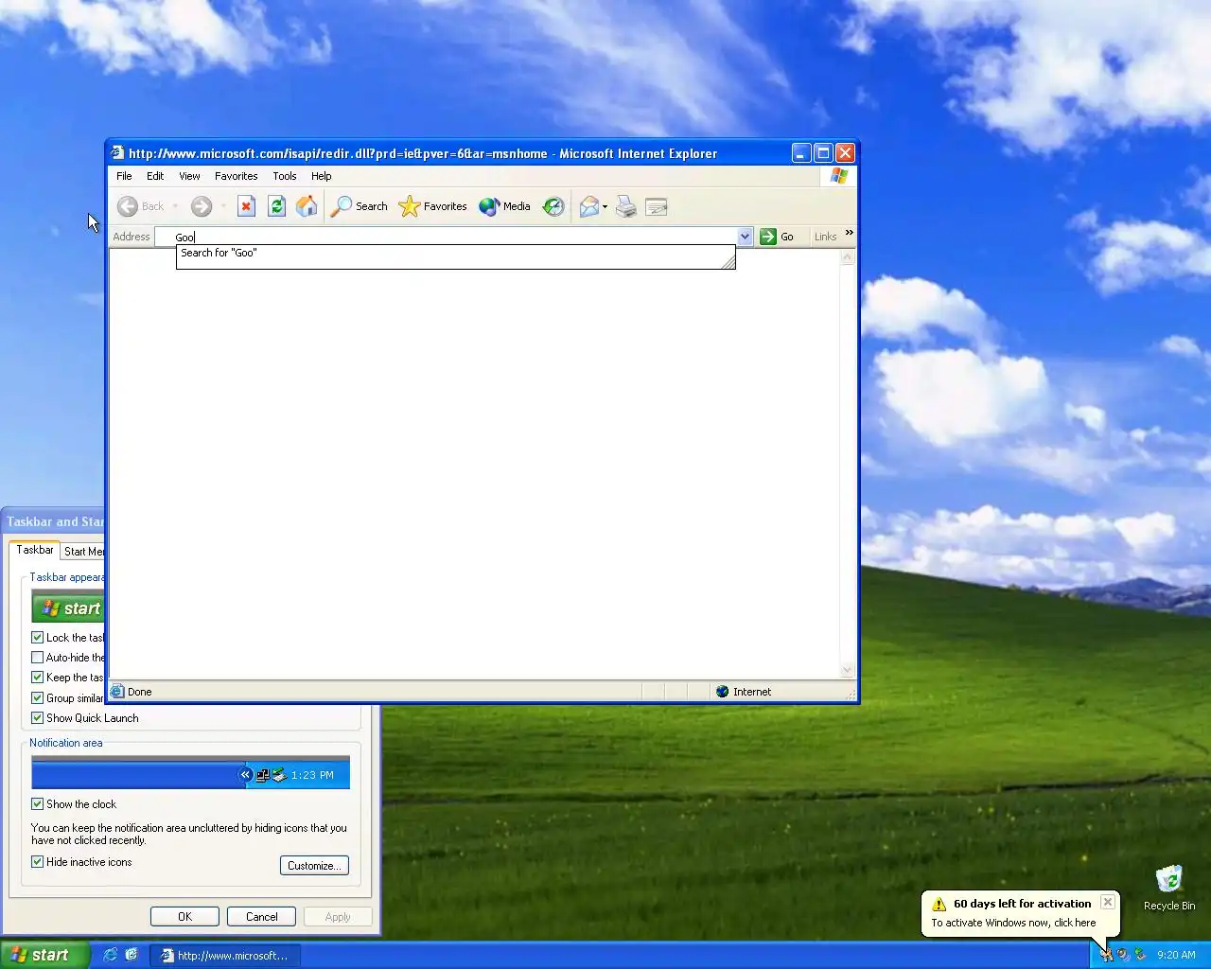The height and width of the screenshot is (969, 1211).
Task: Click the Internet zone text in status bar
Action: pos(752,692)
